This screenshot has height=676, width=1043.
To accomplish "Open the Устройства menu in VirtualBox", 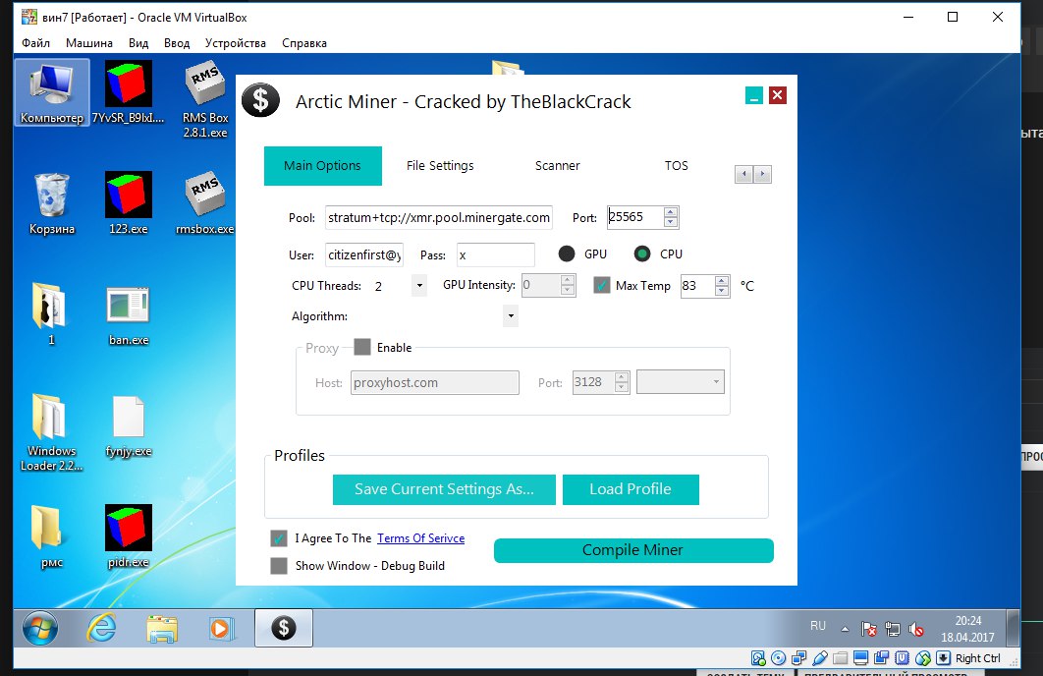I will 235,43.
